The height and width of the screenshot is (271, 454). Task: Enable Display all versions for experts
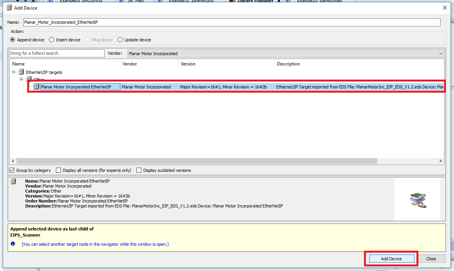click(x=59, y=170)
